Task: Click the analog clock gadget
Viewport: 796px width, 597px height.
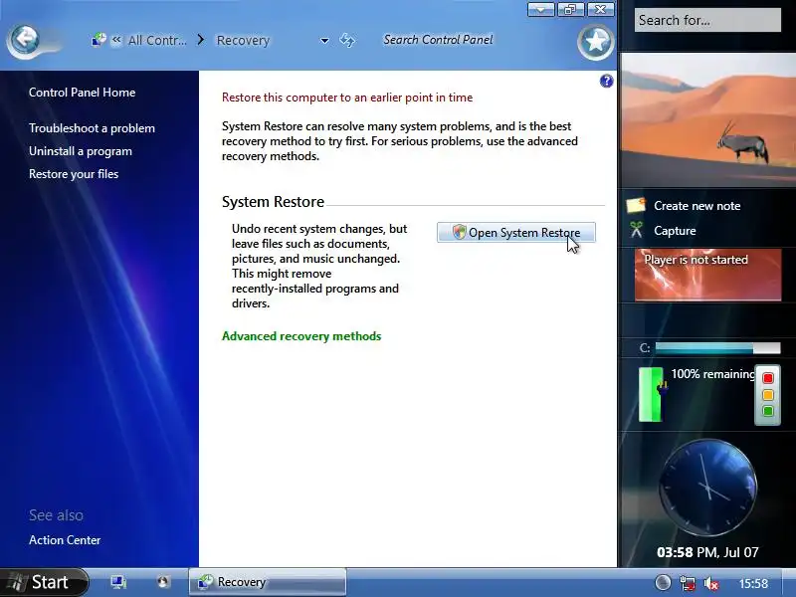Action: point(707,489)
